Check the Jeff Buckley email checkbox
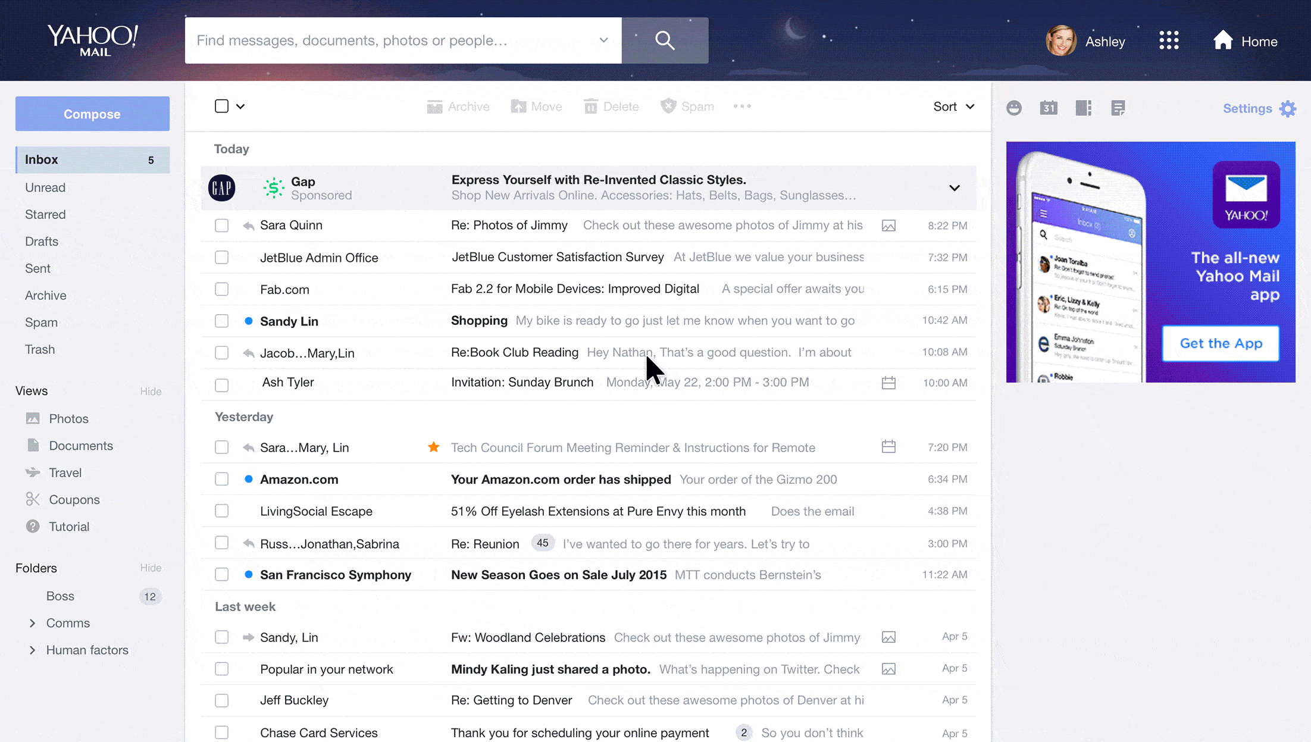The image size is (1311, 742). (x=221, y=700)
